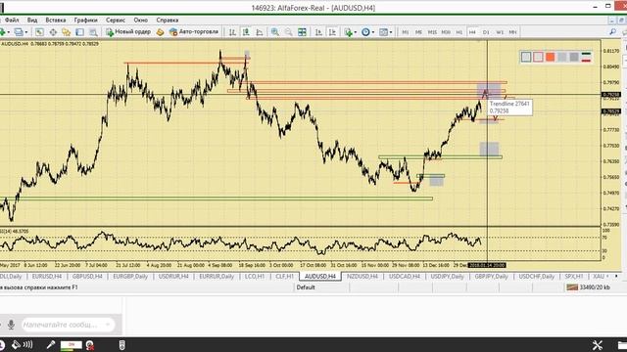Viewport: 627px width, 352px height.
Task: Open the Вид menu
Action: tap(32, 20)
